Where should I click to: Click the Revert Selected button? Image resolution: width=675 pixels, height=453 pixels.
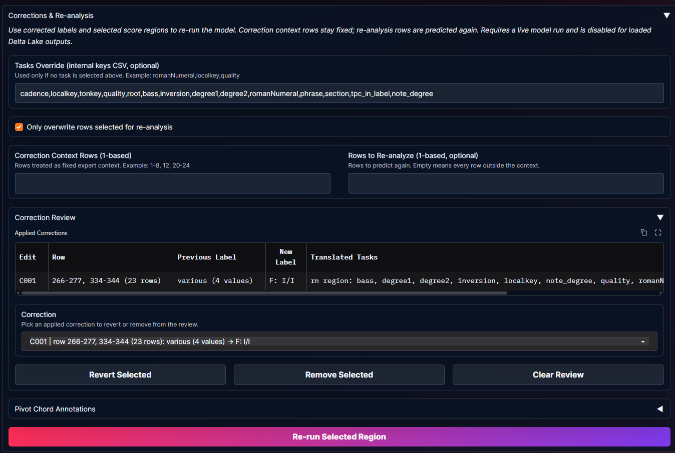pos(120,374)
